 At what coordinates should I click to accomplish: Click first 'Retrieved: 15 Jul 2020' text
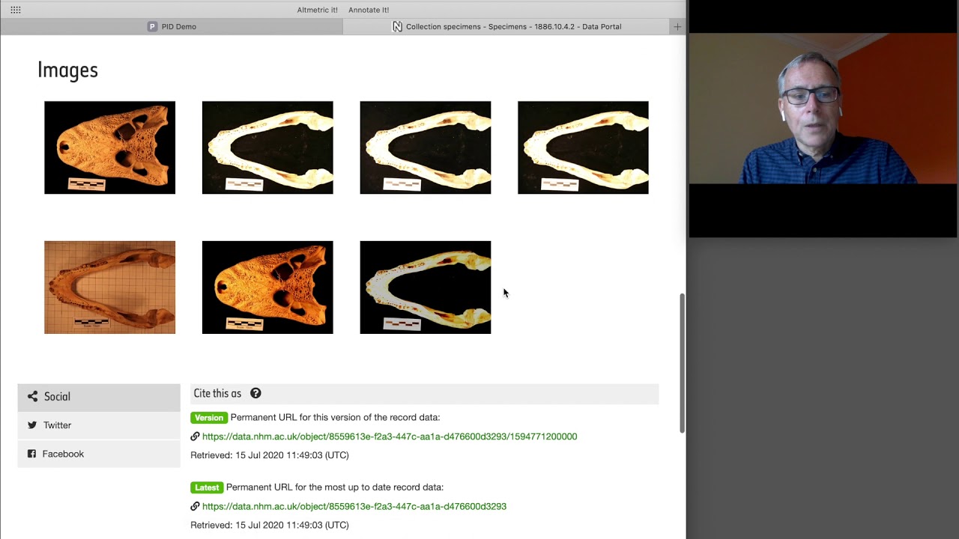tap(270, 455)
